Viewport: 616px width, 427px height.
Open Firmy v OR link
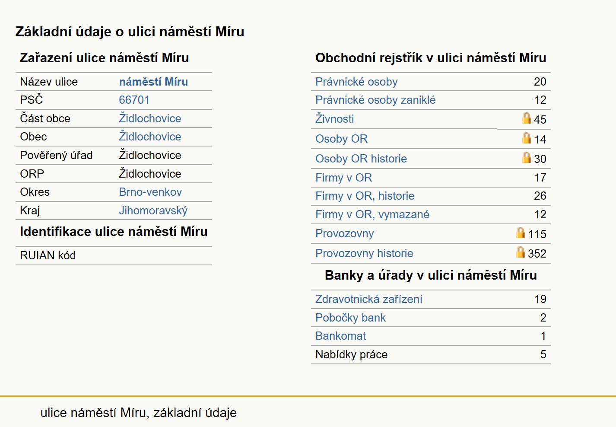tap(343, 178)
